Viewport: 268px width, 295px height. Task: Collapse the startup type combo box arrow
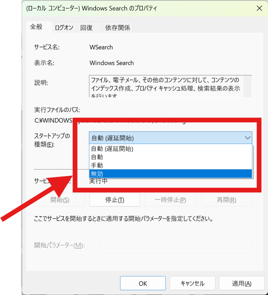247,138
